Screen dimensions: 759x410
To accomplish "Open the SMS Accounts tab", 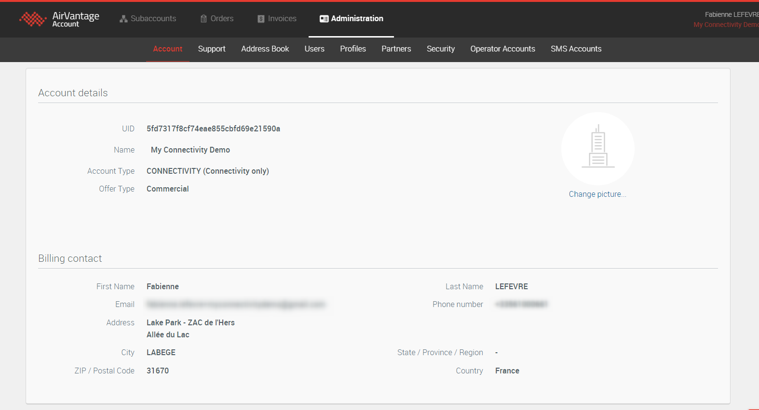I will [x=576, y=49].
